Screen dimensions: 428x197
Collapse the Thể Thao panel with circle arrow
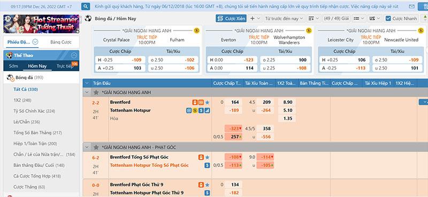(x=74, y=56)
